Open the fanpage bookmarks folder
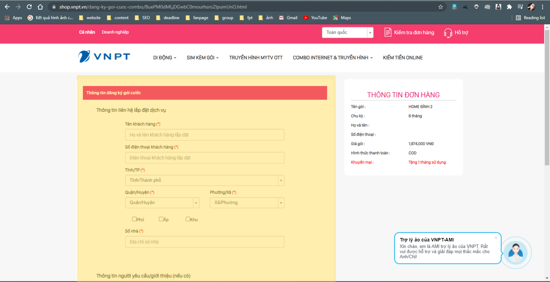The image size is (550, 282). point(197,18)
